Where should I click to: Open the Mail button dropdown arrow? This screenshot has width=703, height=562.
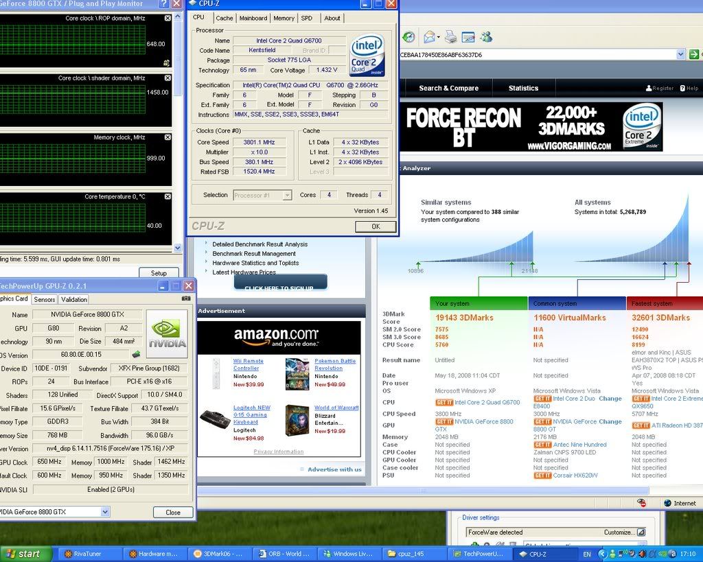point(439,37)
